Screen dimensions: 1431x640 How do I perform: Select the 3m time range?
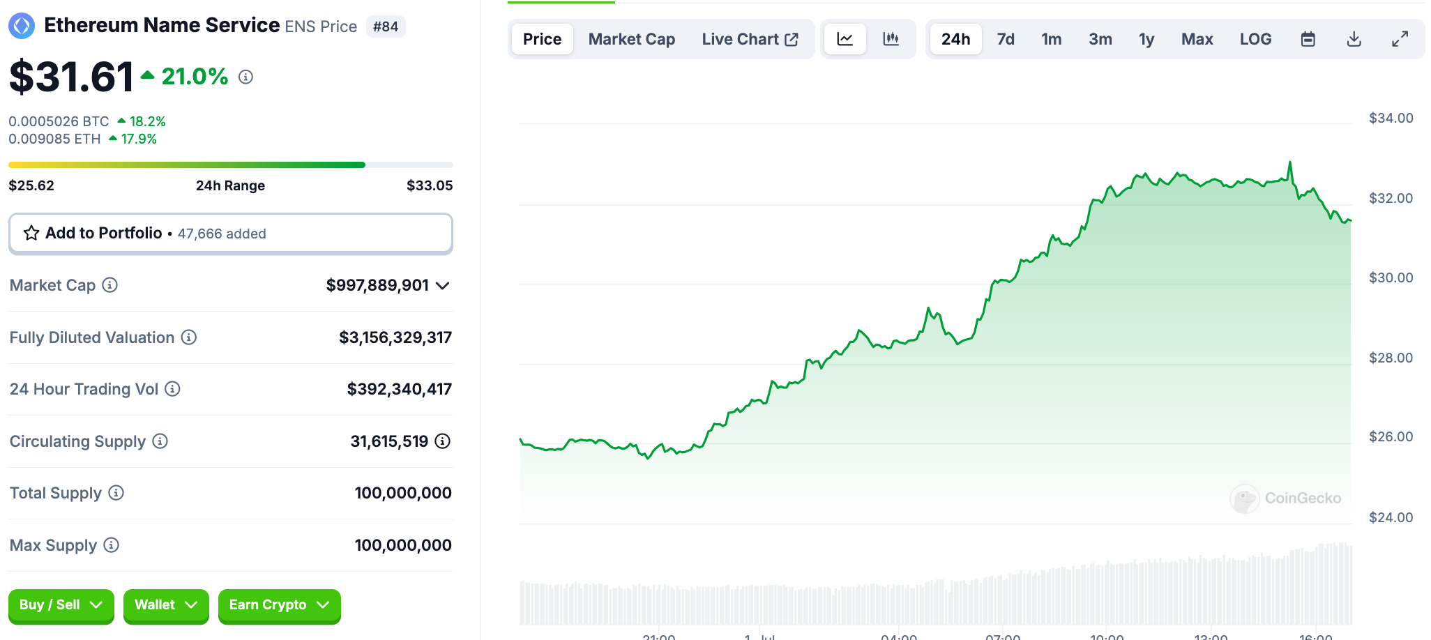1100,39
